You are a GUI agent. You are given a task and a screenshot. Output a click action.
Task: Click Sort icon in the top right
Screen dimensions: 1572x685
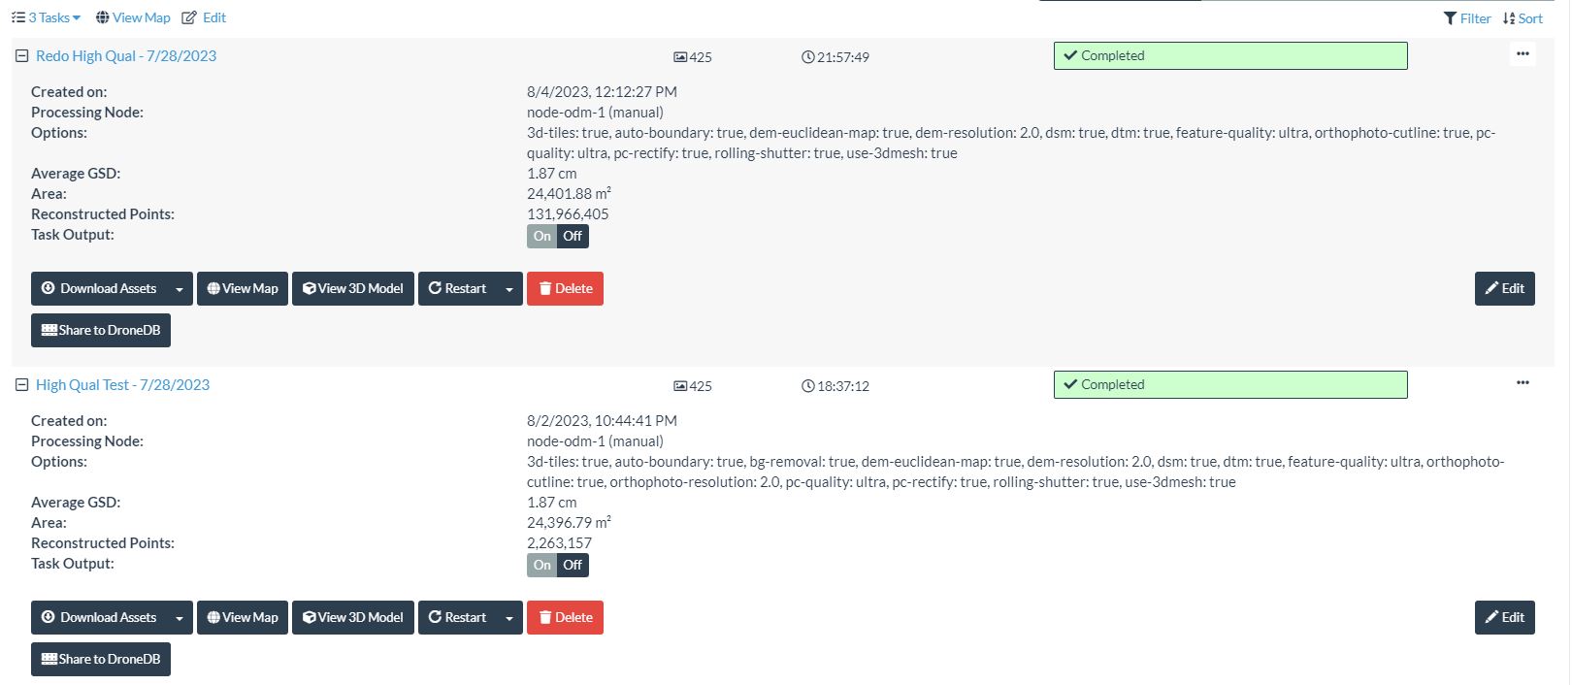tap(1523, 18)
